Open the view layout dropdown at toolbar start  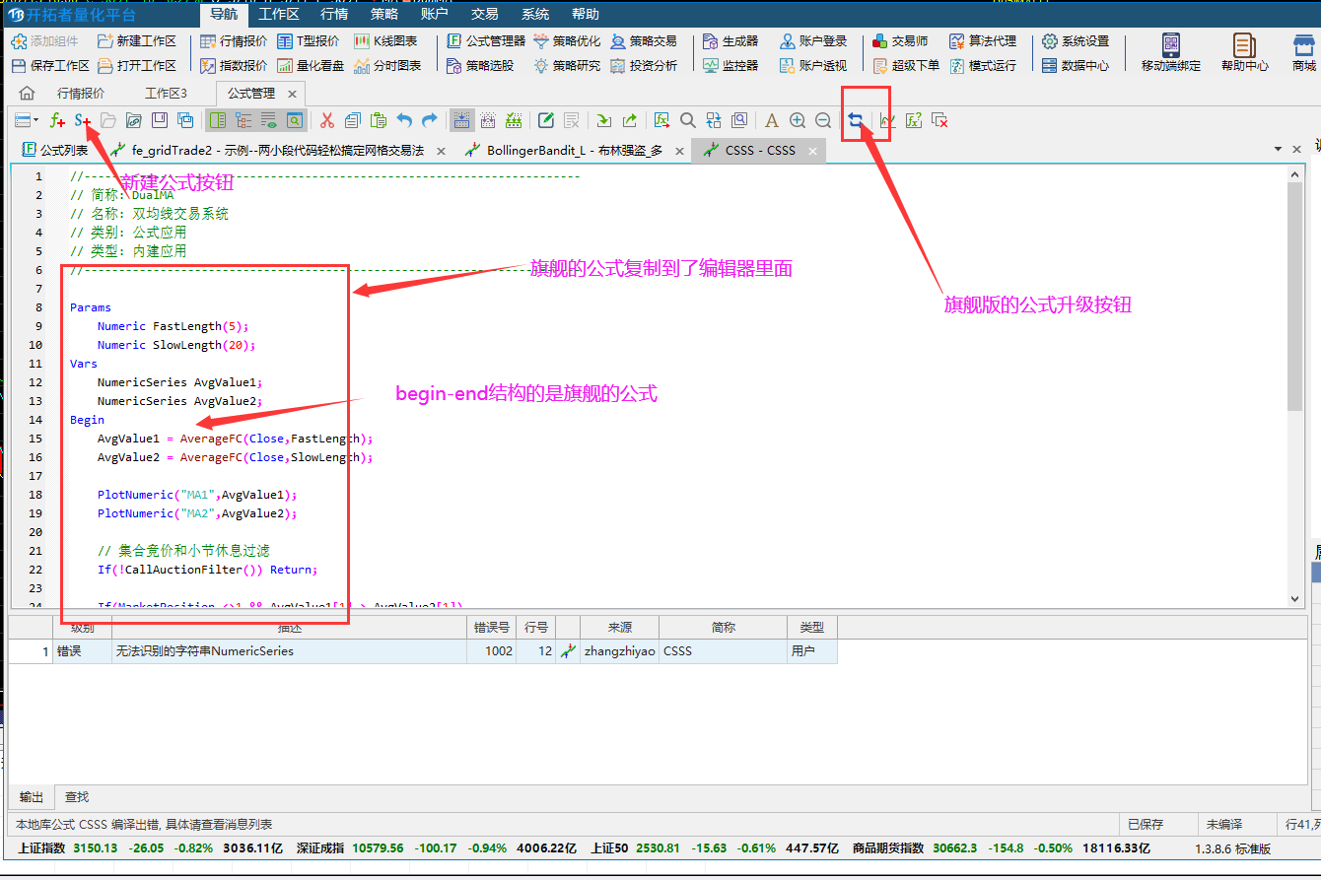click(27, 120)
